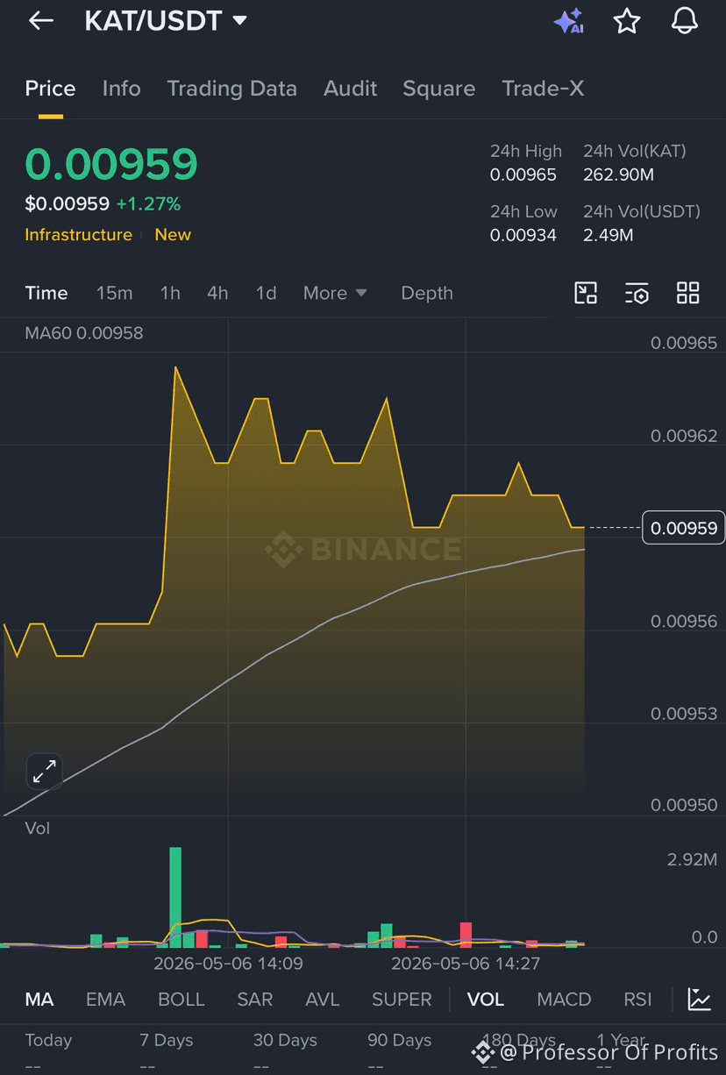This screenshot has width=726, height=1075.
Task: Tap the MA60 0.00958 indicator label
Action: (x=83, y=333)
